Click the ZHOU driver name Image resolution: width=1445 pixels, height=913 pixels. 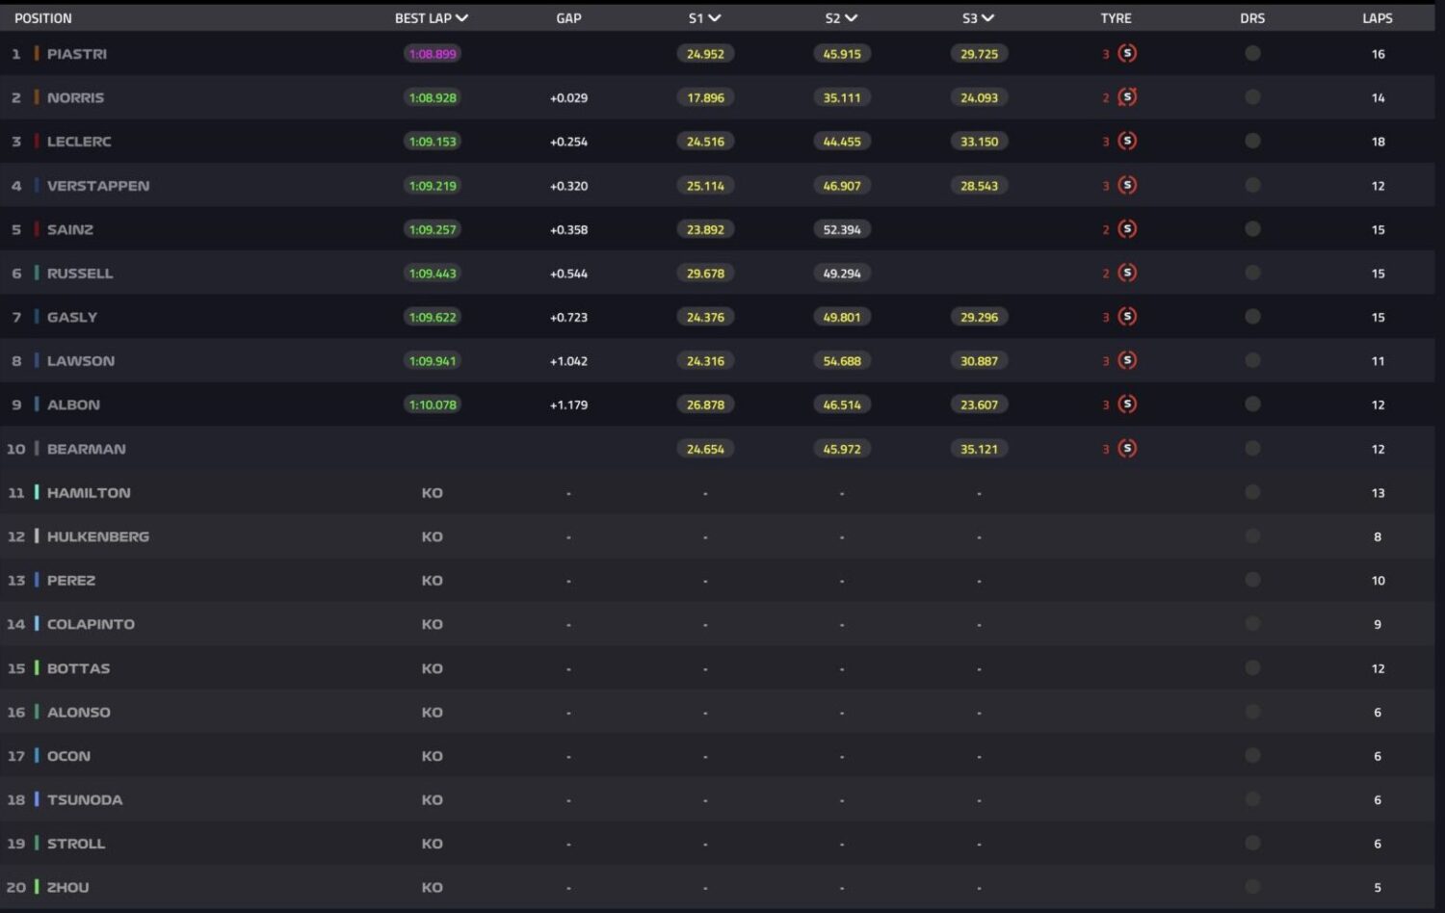(x=67, y=888)
